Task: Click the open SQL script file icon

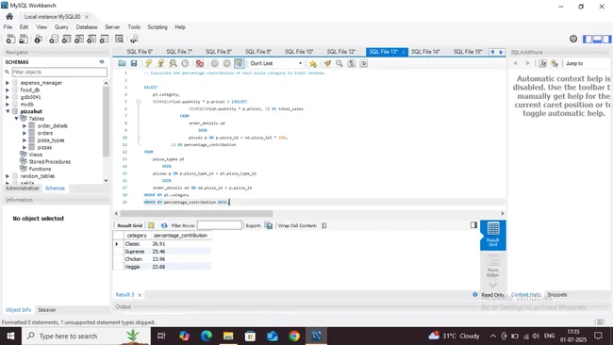Action: pyautogui.click(x=24, y=39)
